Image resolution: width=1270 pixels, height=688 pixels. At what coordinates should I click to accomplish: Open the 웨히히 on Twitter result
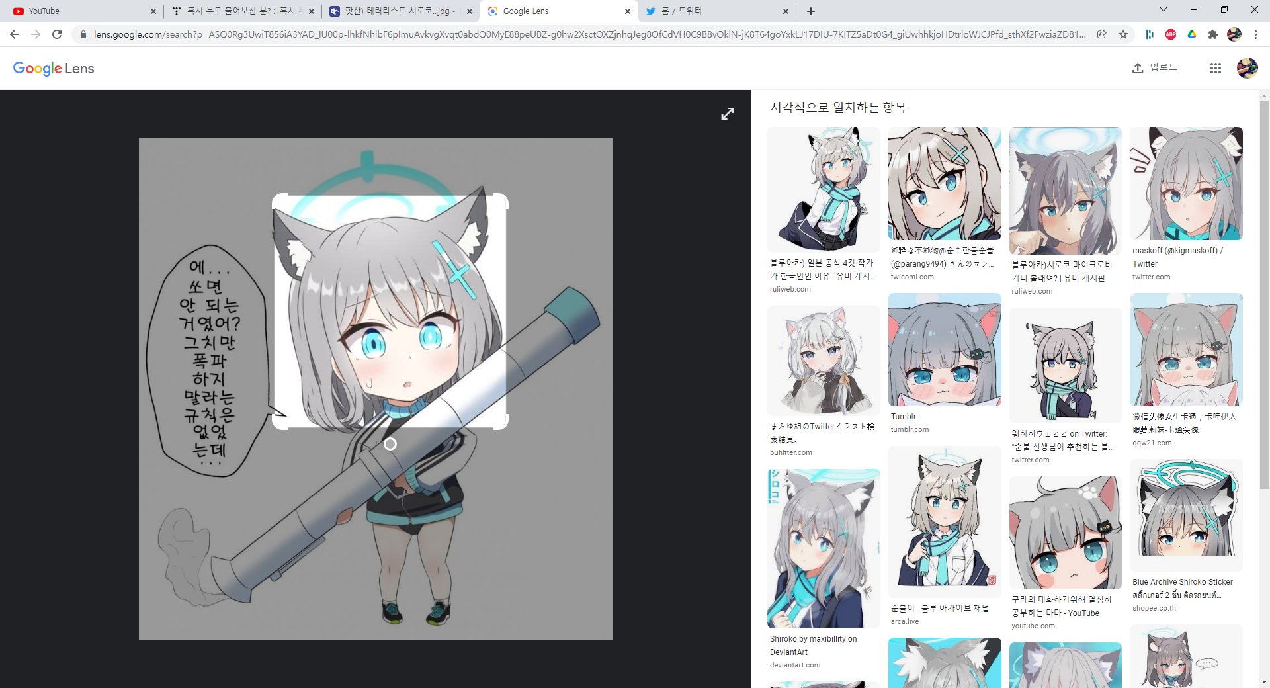(1063, 441)
